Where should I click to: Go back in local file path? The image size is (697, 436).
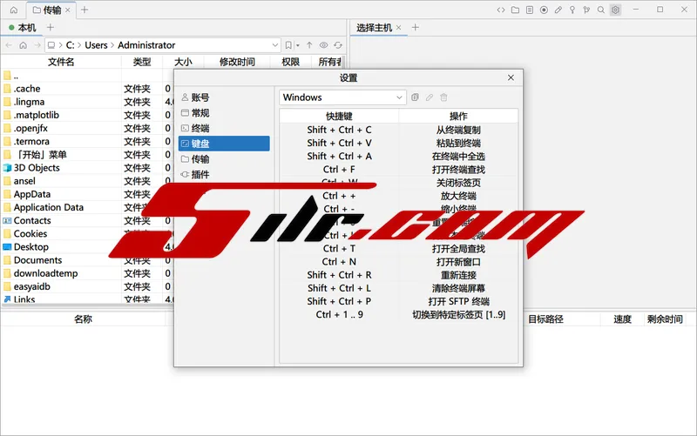point(9,45)
